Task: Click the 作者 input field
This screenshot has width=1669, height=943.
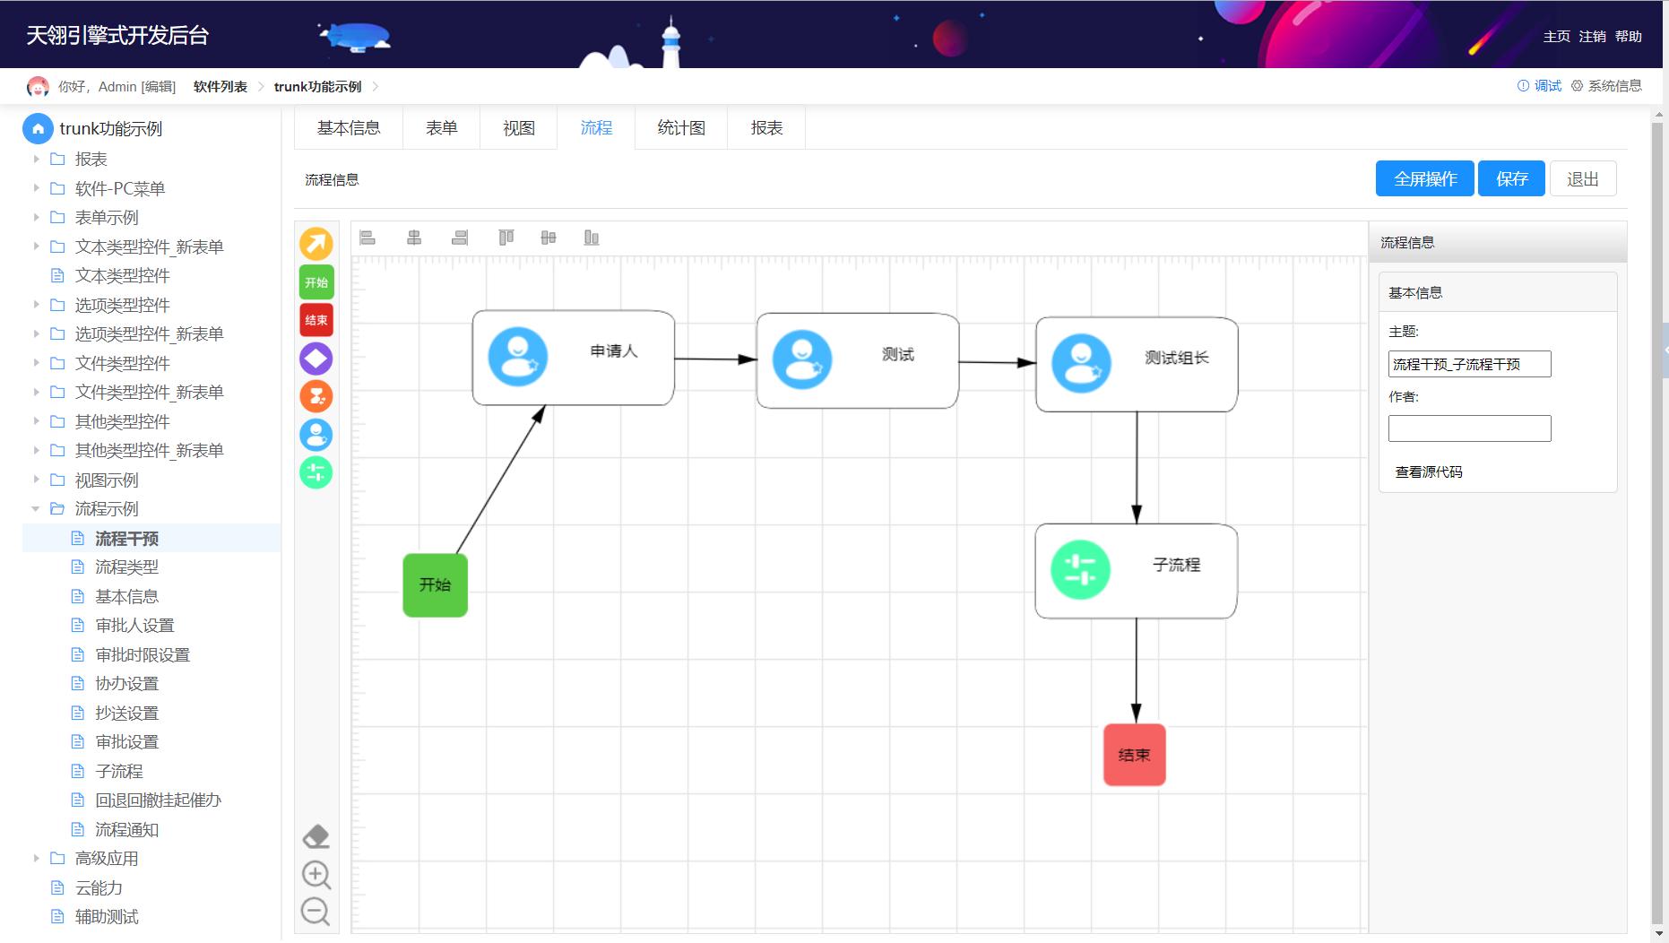Action: click(1469, 428)
